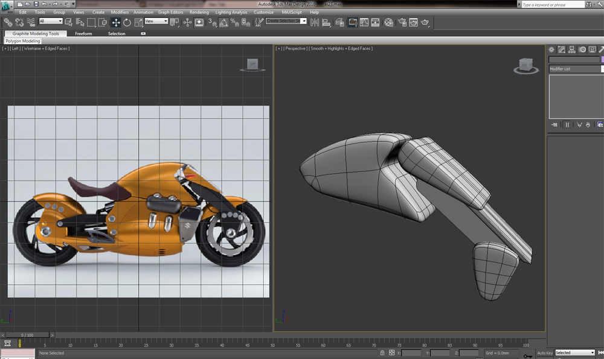Toggle Auto Key animation mode

[x=545, y=352]
